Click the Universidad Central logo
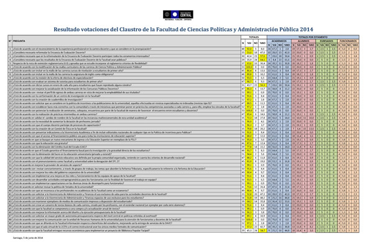Screen dimensions: 367x242 tap(178, 15)
